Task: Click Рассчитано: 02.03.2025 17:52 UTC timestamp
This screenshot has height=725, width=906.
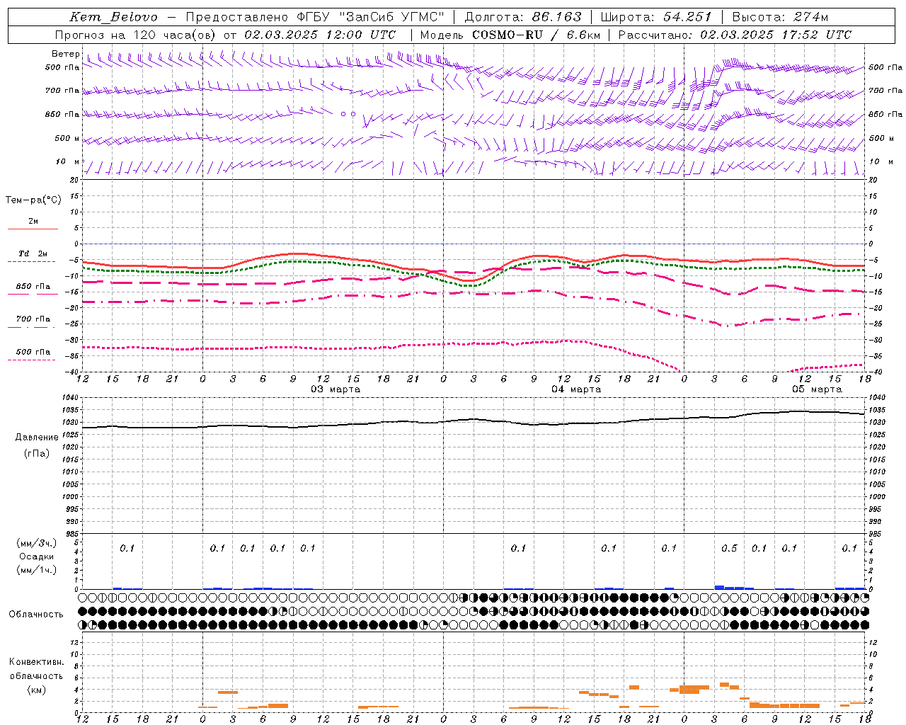Action: point(735,35)
